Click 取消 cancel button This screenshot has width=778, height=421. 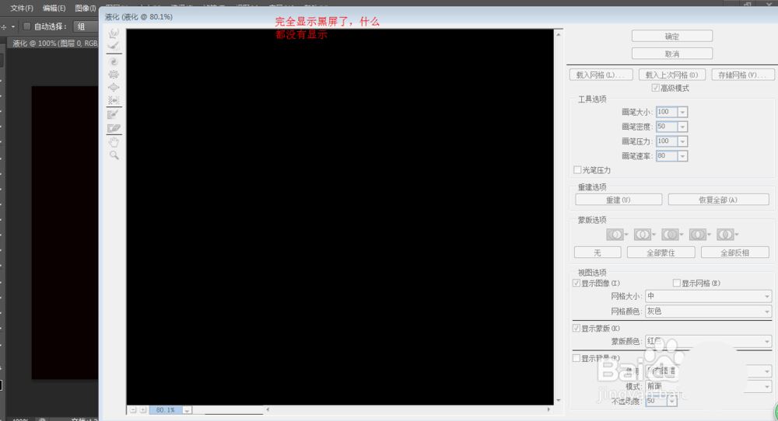[x=672, y=54]
